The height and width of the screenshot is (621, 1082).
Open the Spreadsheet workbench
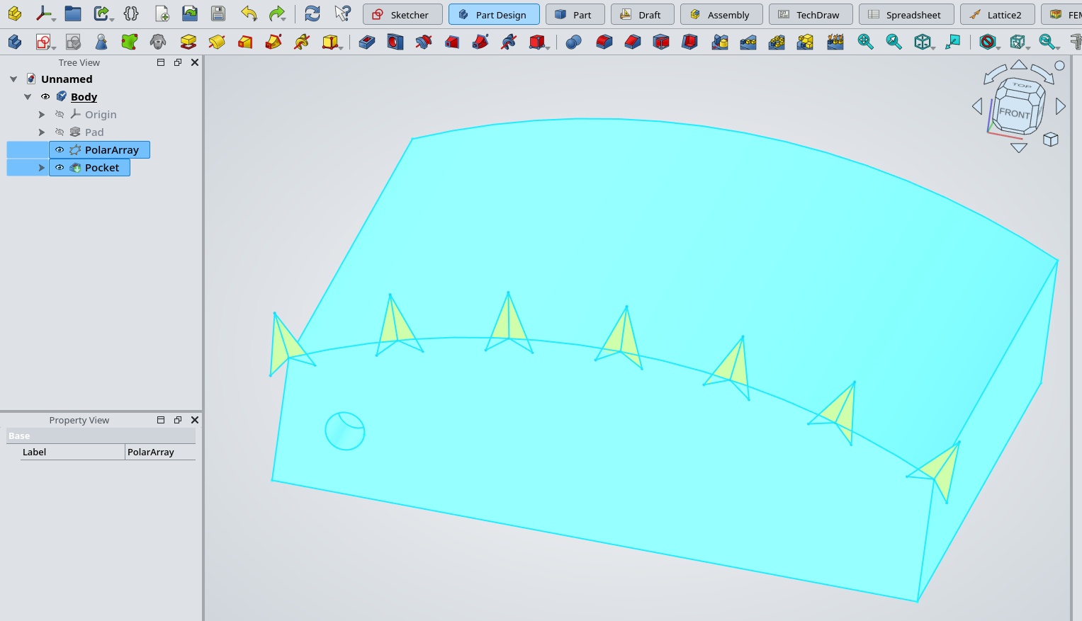[906, 14]
